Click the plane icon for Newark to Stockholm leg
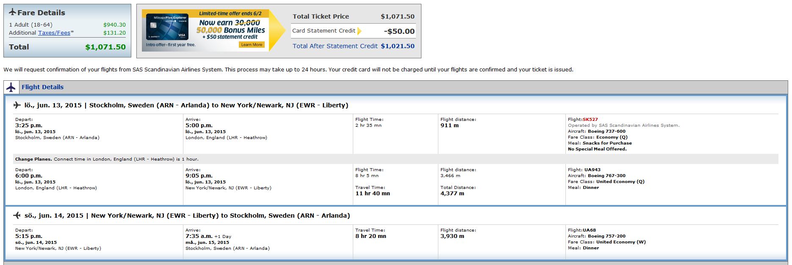The image size is (792, 265). [x=17, y=216]
